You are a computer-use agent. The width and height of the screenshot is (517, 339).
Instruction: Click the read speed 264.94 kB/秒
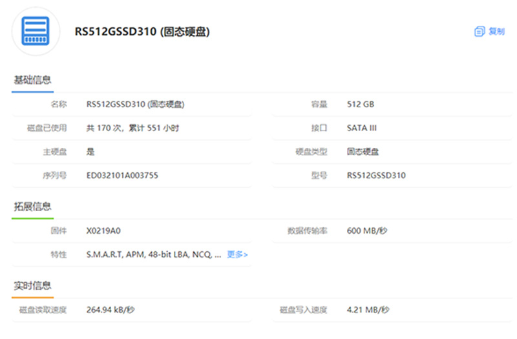point(111,310)
